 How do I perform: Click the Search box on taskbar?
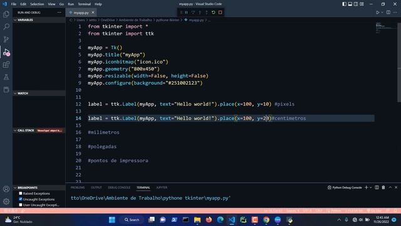tap(132, 220)
